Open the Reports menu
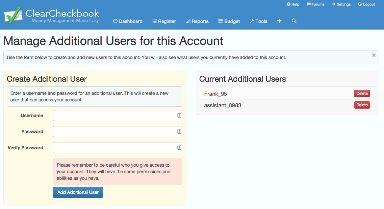This screenshot has height=209, width=384. click(197, 21)
